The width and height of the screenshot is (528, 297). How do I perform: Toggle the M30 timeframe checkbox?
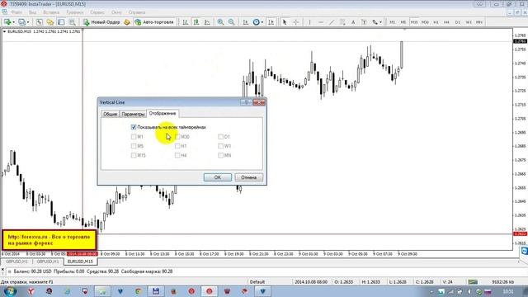click(x=177, y=136)
